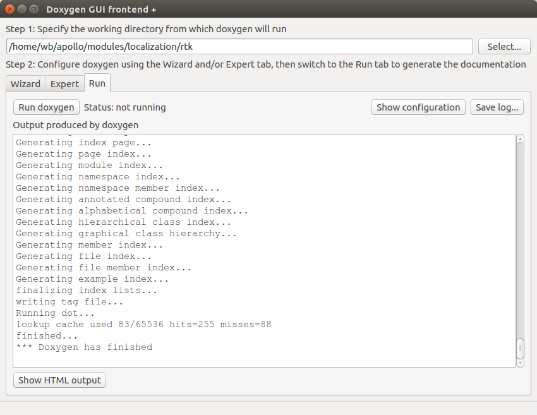537x415 pixels.
Task: Switch to the Wizard tab
Action: tap(25, 84)
